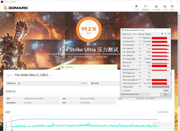Click the show details (显示详细信息) button
The height and width of the screenshot is (131, 180).
163,112
